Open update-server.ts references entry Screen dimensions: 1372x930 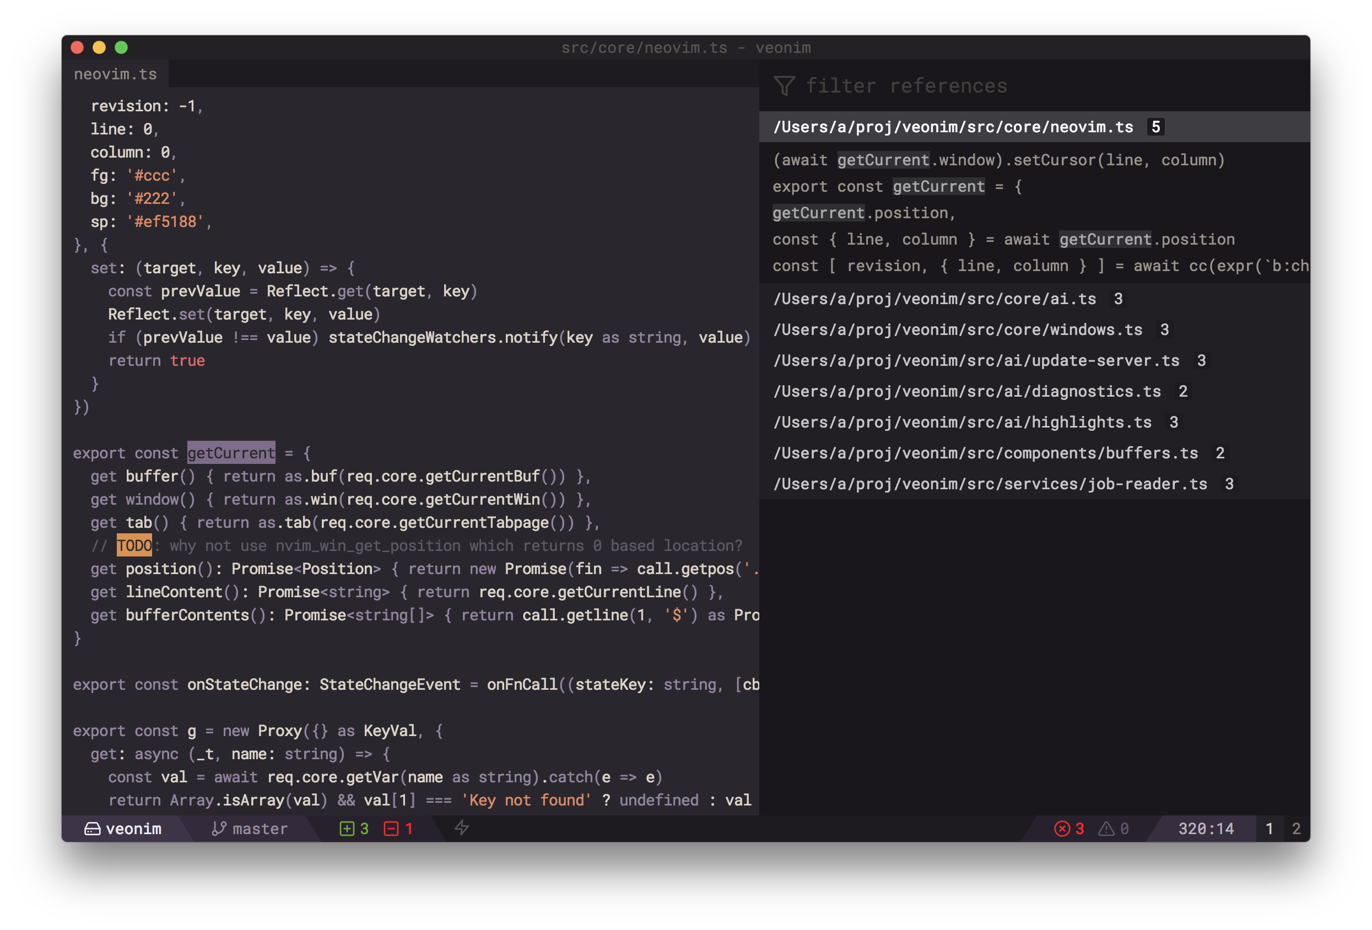[x=976, y=361]
